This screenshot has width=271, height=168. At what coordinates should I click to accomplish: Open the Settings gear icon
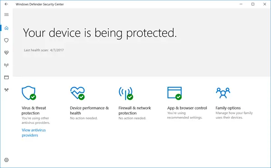6,160
